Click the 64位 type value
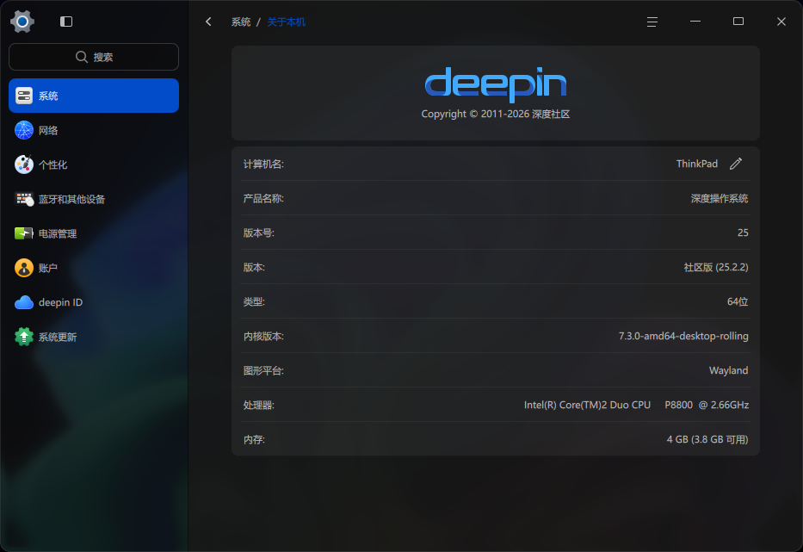Screen dimensions: 803x552 pyautogui.click(x=738, y=301)
